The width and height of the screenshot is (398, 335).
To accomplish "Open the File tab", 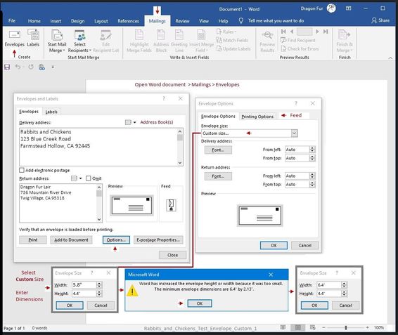I will point(12,21).
